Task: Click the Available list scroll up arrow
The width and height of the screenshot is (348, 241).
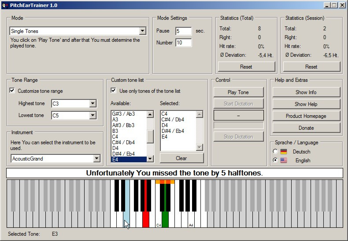Action: (150, 114)
